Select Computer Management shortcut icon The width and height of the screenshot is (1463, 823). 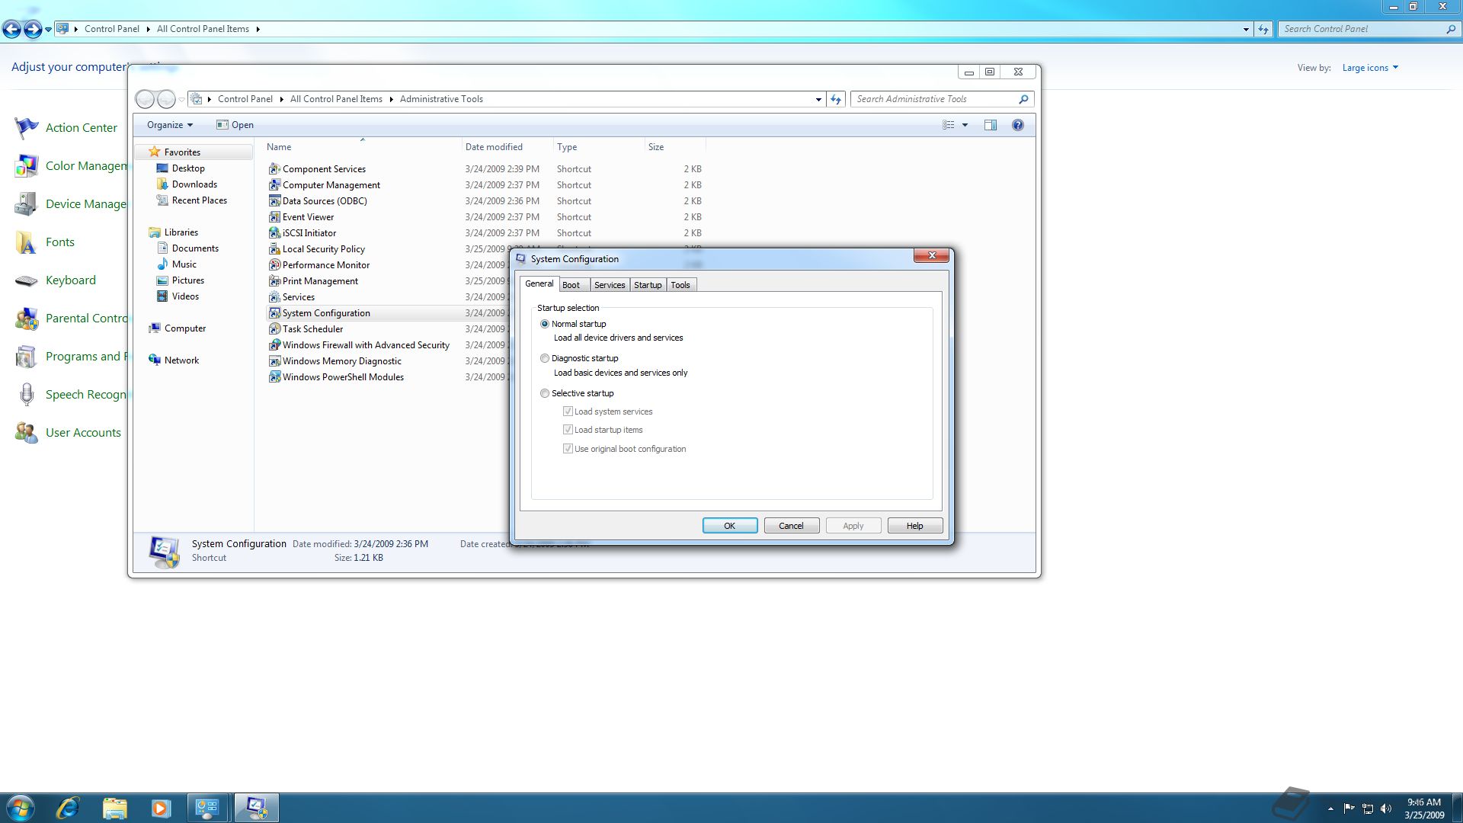click(x=274, y=185)
